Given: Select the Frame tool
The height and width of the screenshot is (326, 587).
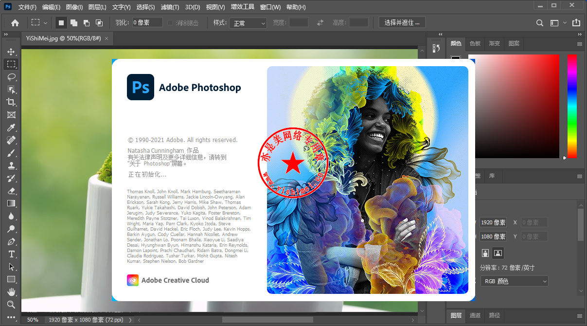Looking at the screenshot, I should click(x=11, y=115).
